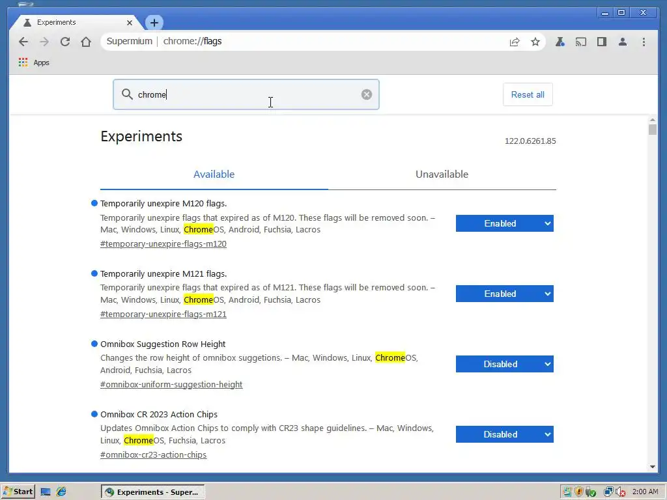Image resolution: width=667 pixels, height=500 pixels.
Task: Open the Apps bookmarks shortcut
Action: coord(34,62)
